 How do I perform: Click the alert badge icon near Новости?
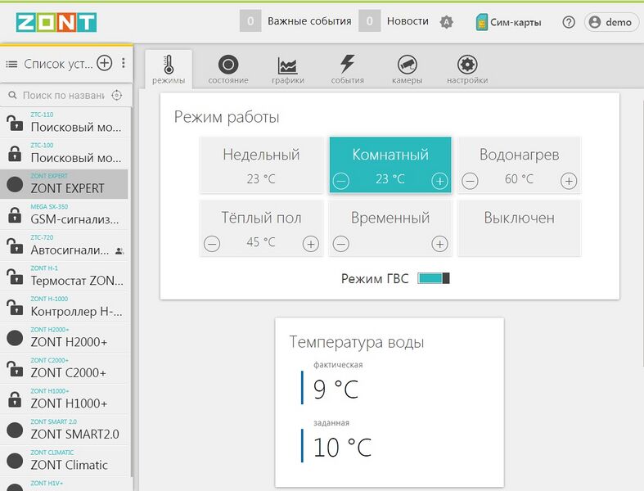pos(446,22)
